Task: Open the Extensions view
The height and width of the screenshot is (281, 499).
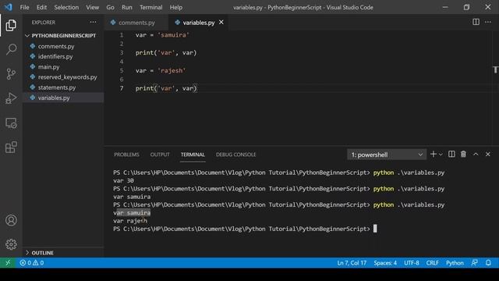Action: click(x=11, y=148)
